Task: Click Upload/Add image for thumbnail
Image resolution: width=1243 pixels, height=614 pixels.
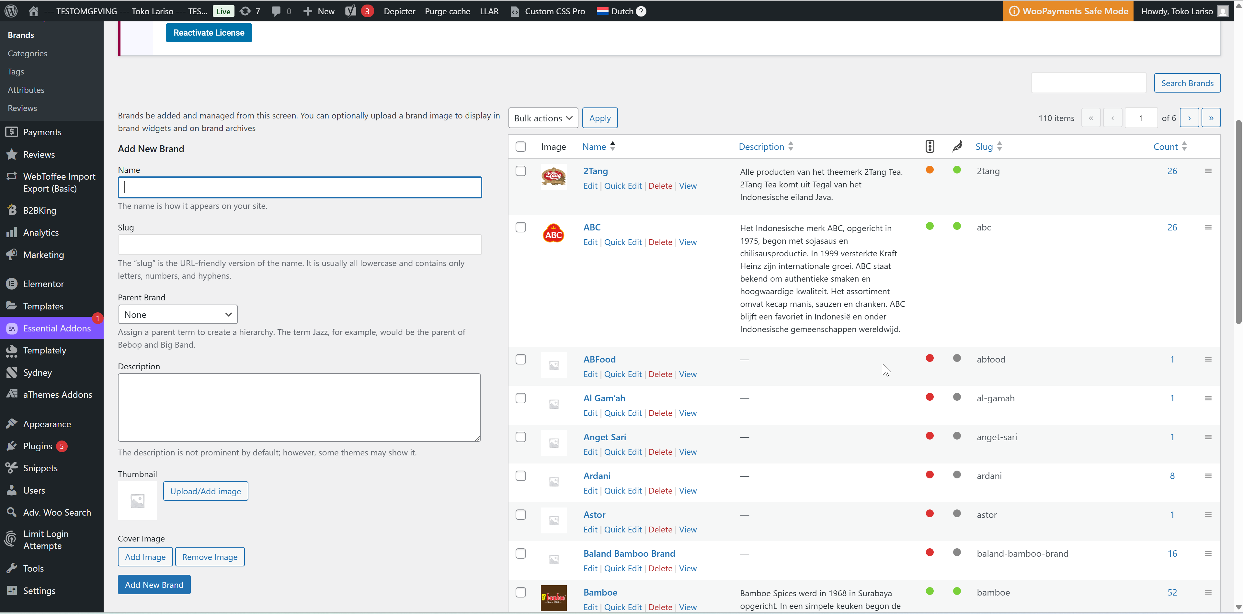Action: [x=206, y=491]
